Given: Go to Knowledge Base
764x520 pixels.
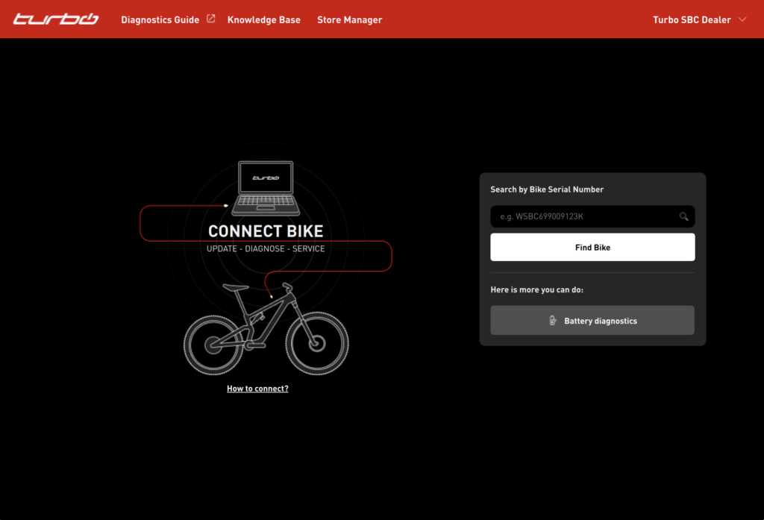Looking at the screenshot, I should coord(263,20).
